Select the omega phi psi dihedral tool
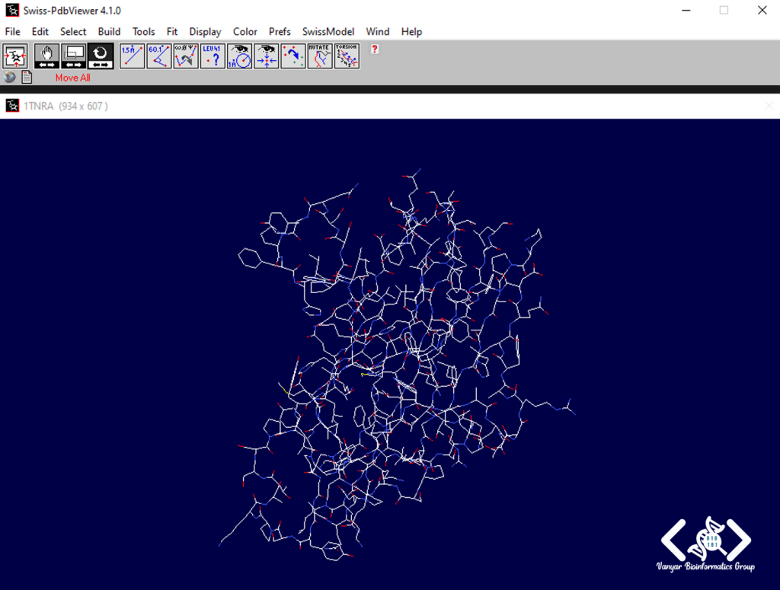This screenshot has height=590, width=780. click(186, 56)
